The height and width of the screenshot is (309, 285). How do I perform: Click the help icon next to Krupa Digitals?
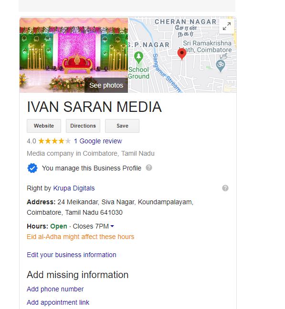coord(225,188)
